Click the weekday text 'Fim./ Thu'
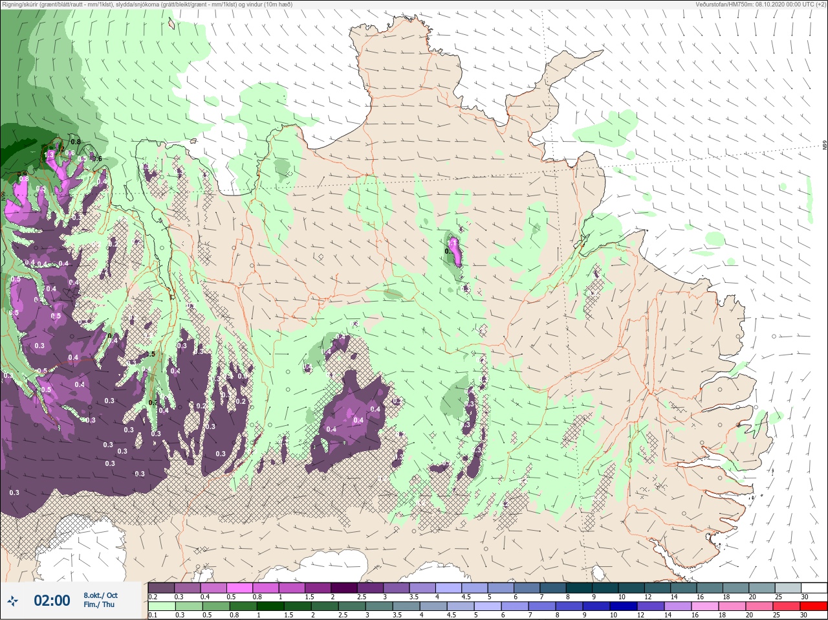The height and width of the screenshot is (620, 828). (x=99, y=604)
